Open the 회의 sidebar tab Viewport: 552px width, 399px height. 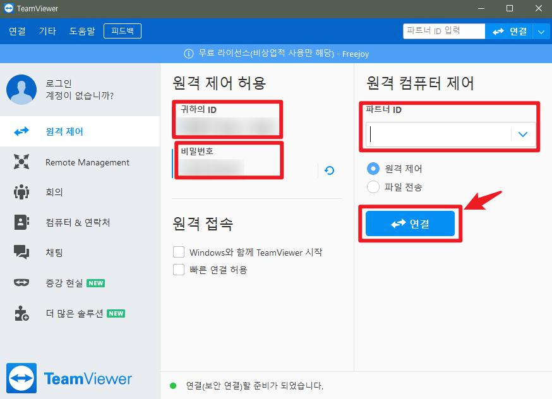coord(80,192)
